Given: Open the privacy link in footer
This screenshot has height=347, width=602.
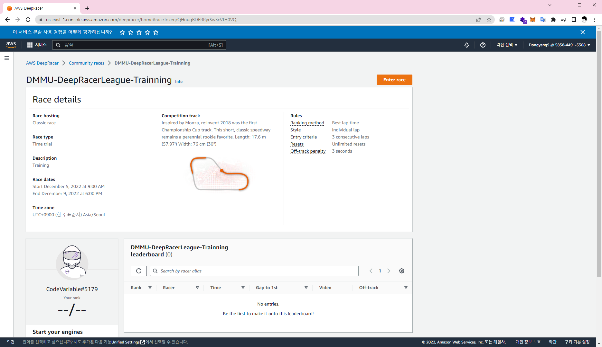Looking at the screenshot, I should 528,342.
